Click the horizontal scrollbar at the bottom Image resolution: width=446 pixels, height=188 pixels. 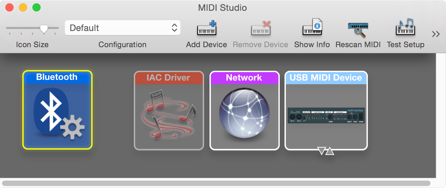point(216,183)
